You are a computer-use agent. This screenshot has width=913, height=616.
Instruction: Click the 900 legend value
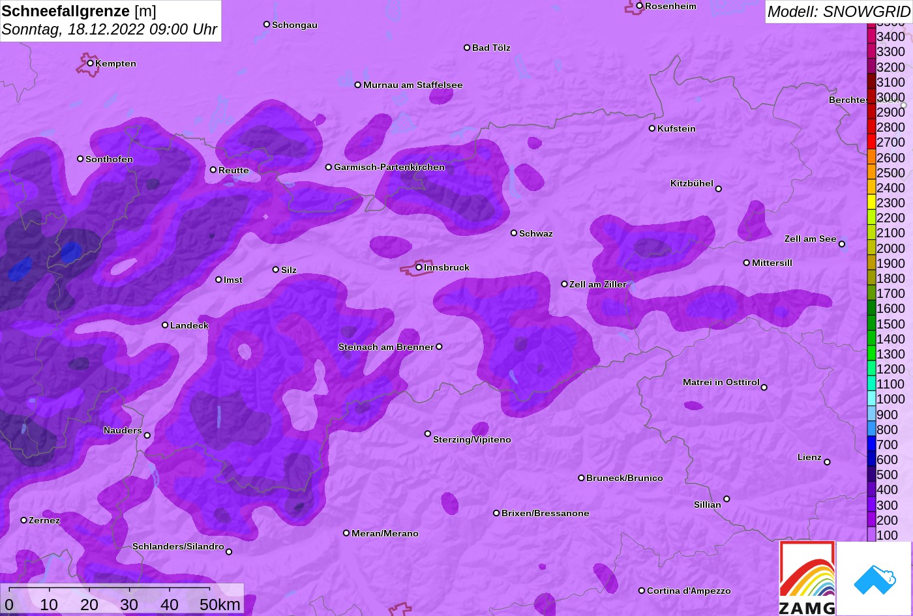pyautogui.click(x=888, y=415)
